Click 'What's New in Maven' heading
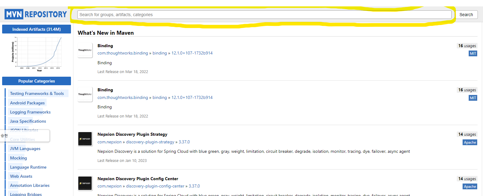The image size is (483, 196). point(106,33)
